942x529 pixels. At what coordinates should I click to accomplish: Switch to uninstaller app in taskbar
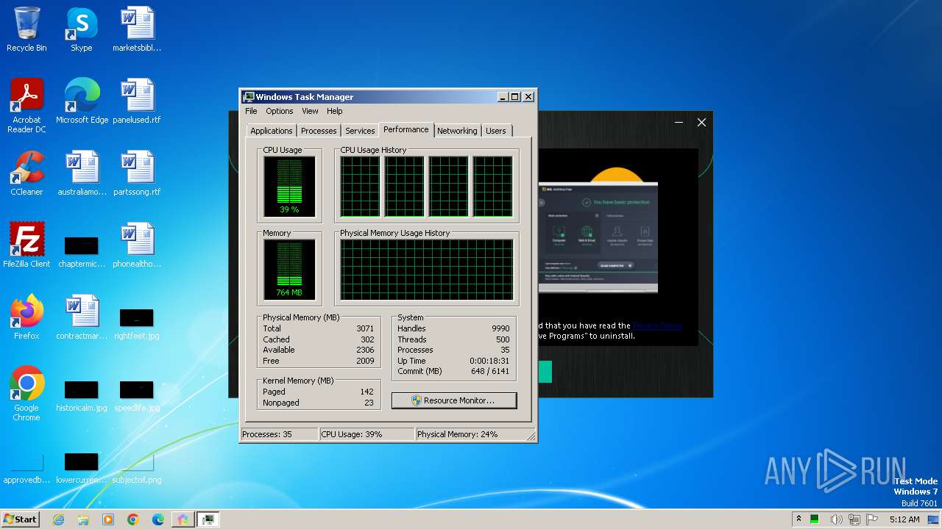(x=183, y=519)
